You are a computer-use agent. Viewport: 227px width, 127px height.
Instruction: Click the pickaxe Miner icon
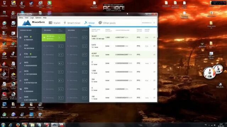tap(86, 23)
